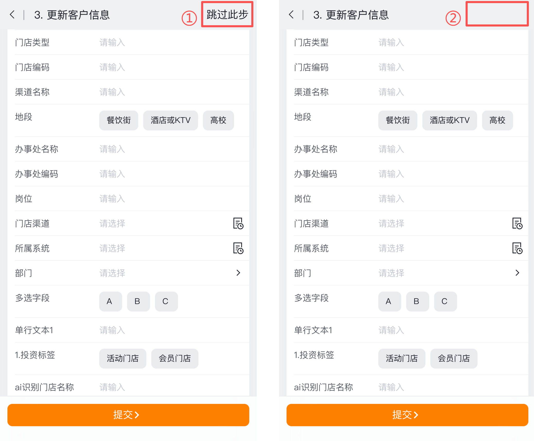This screenshot has width=534, height=441.
Task: Open 所属系统 history picker icon in left form
Action: [x=238, y=248]
